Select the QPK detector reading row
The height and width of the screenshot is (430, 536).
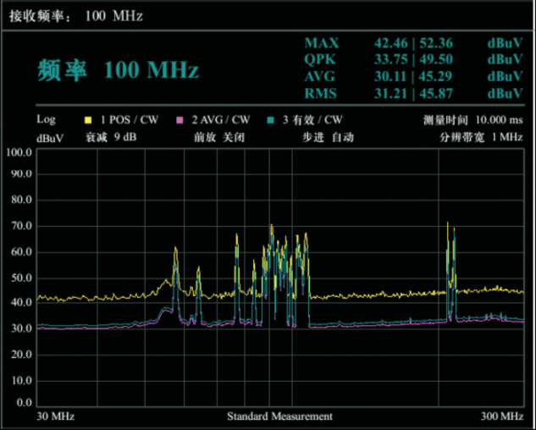click(x=412, y=59)
